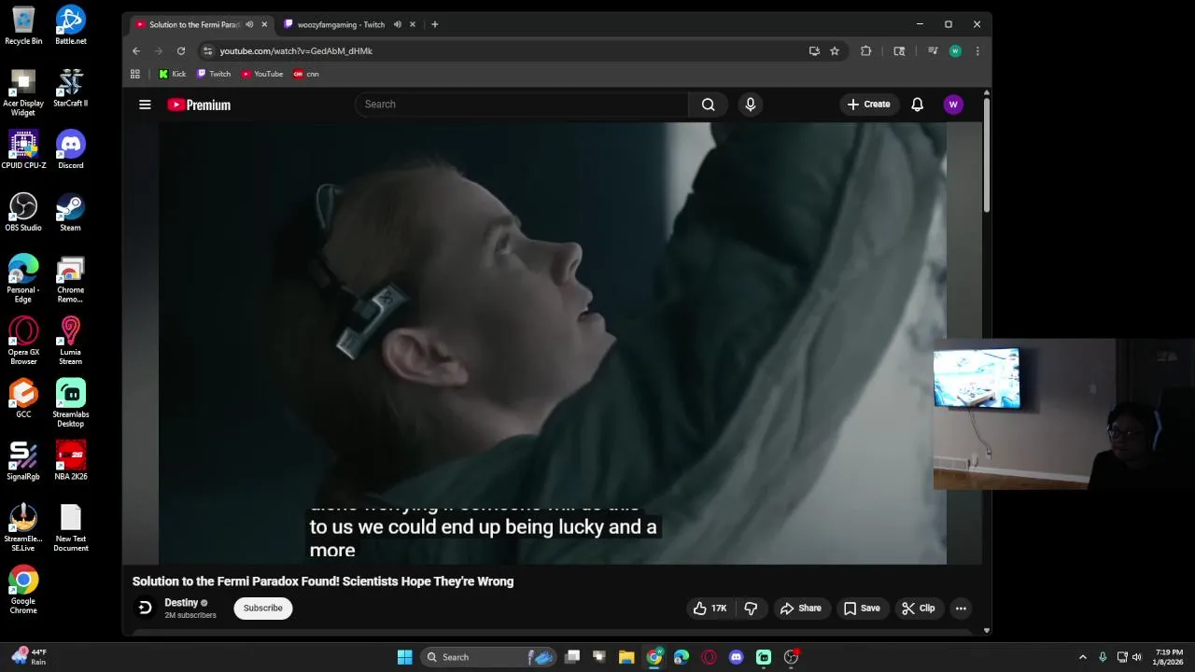Open Chrome three-dot menu
Image resolution: width=1195 pixels, height=672 pixels.
coord(977,51)
